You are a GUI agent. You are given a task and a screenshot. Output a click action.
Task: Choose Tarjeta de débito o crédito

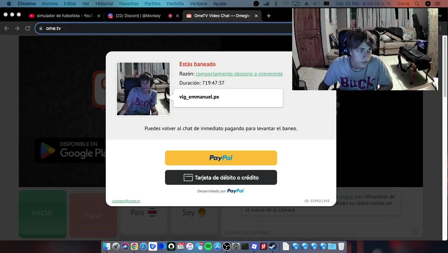(x=221, y=177)
